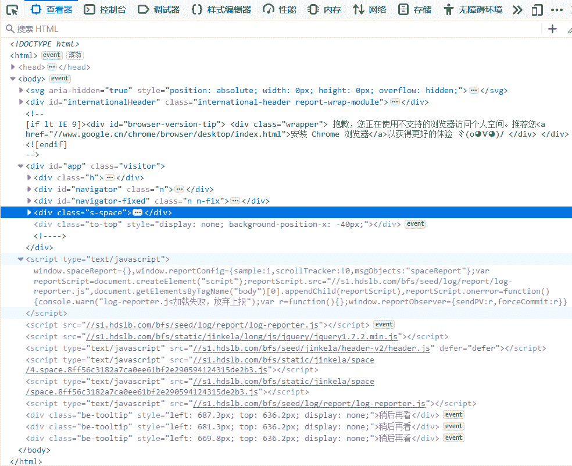Activate the element picker tool

tap(12, 9)
